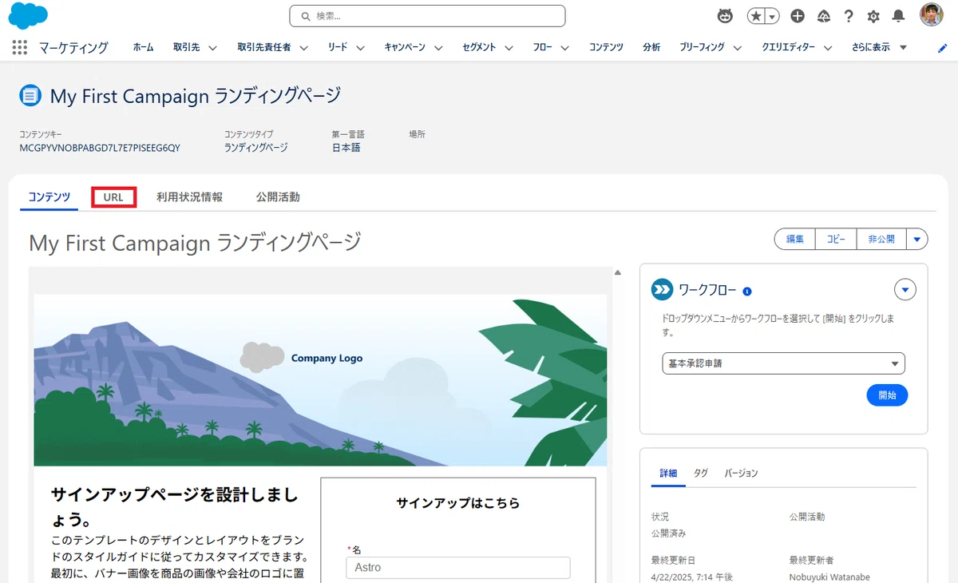Expand the リード chevron menu
Image resolution: width=958 pixels, height=583 pixels.
360,48
